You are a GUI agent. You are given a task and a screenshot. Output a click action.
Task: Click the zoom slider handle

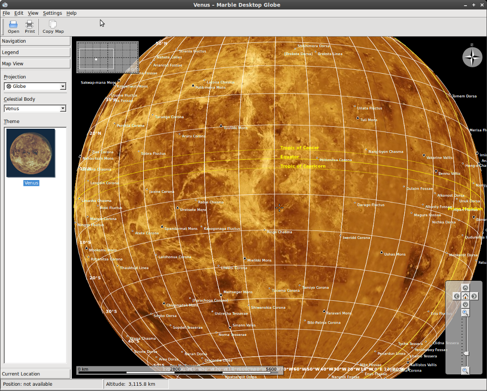click(x=467, y=353)
